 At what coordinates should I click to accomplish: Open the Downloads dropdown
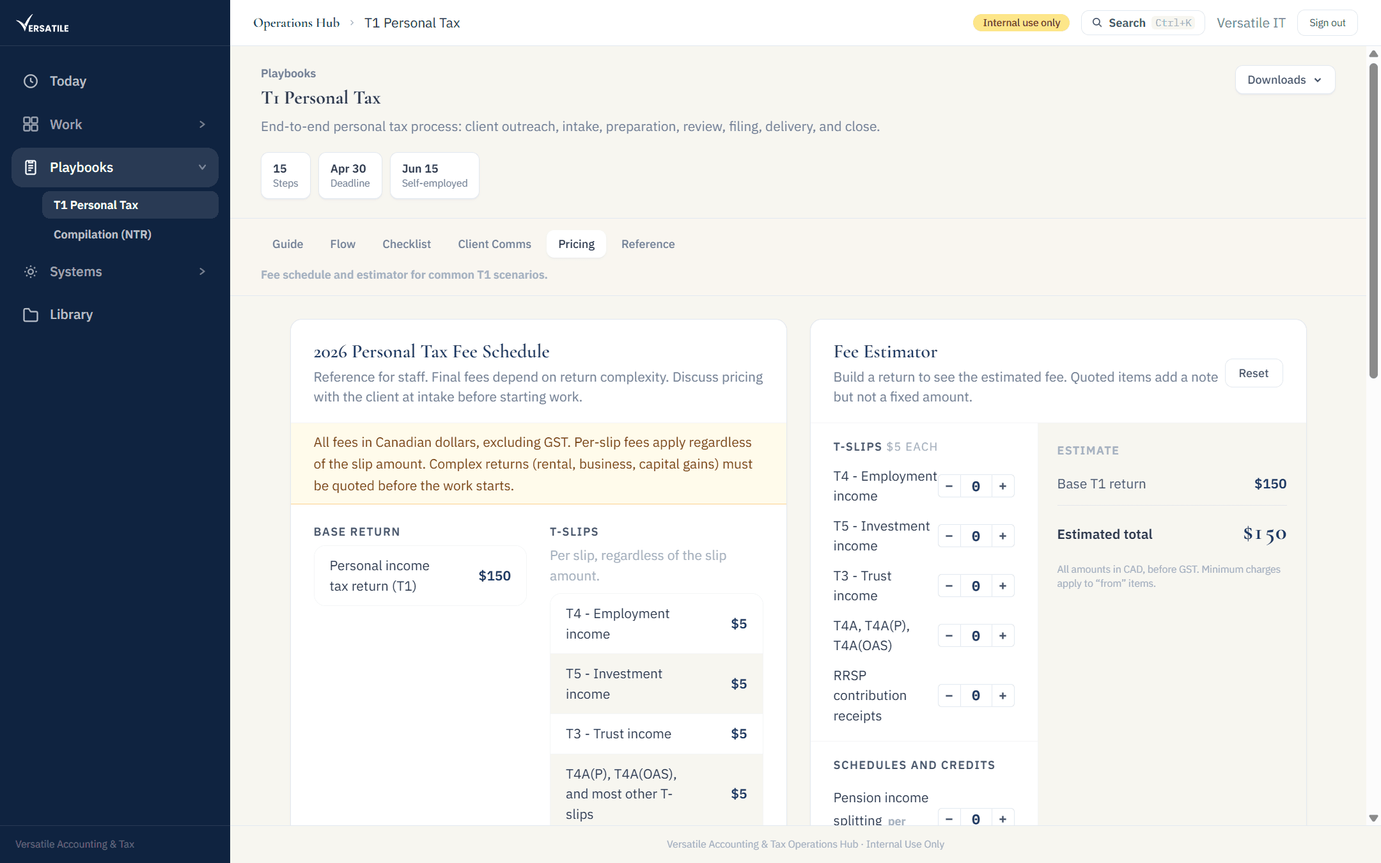tap(1284, 80)
